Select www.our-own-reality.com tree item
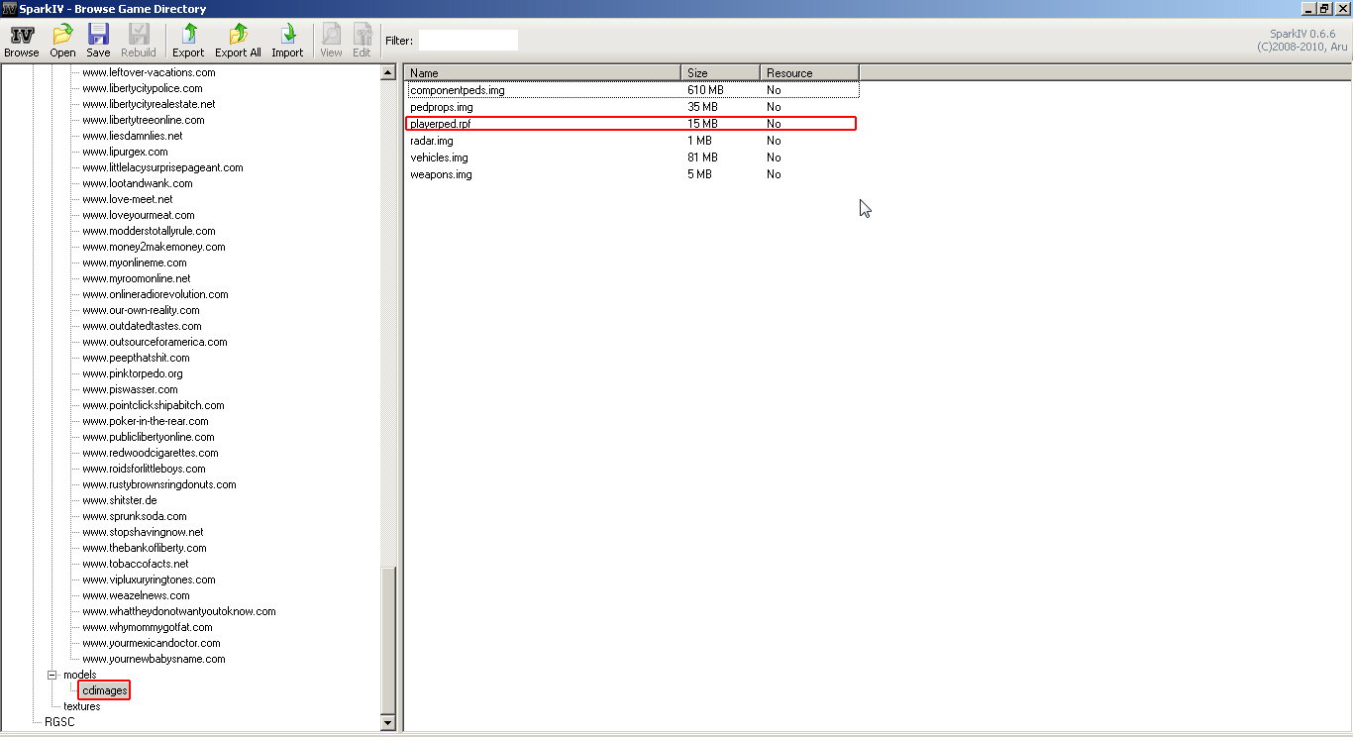This screenshot has height=737, width=1353. 141,310
